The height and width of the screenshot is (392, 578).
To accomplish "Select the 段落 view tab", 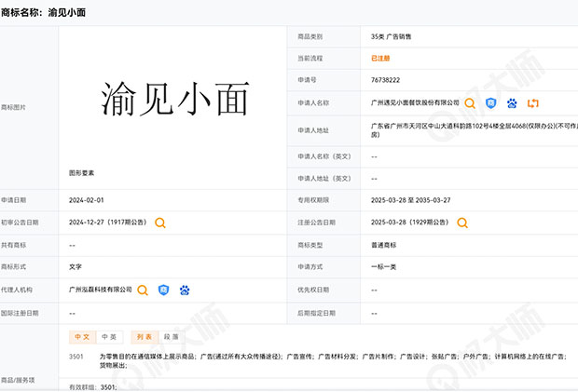I will [x=171, y=337].
